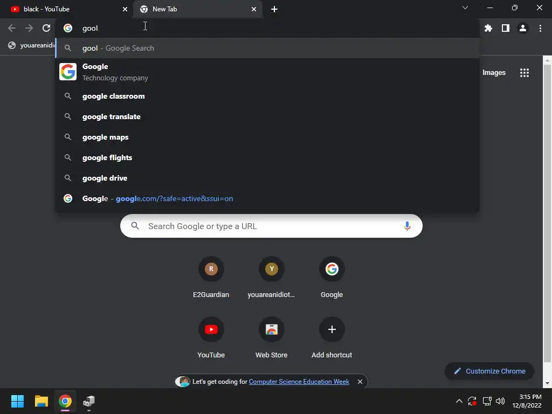Close the black - YouTube tab
Viewport: 552px width, 414px height.
tap(125, 9)
